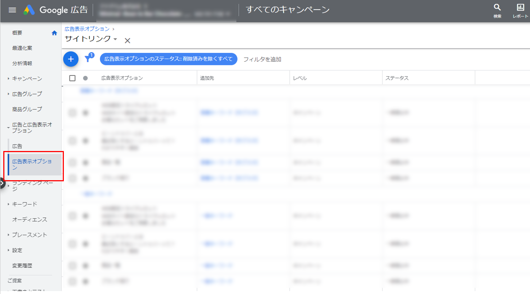Click the status filter chip 削除済みを除くすべて
The height and width of the screenshot is (294, 530).
click(169, 59)
